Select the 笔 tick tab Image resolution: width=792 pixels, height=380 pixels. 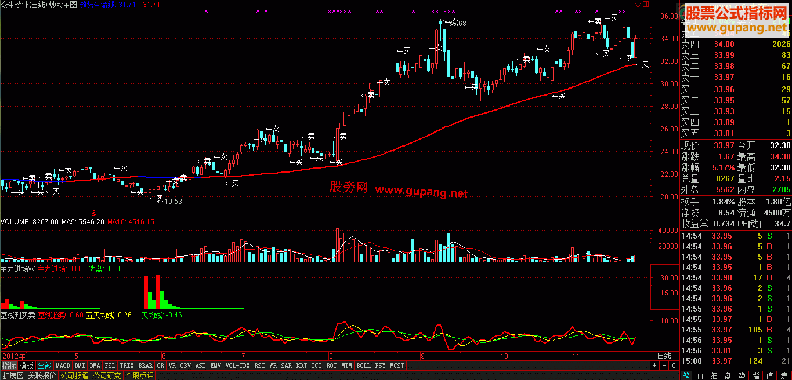coord(686,375)
